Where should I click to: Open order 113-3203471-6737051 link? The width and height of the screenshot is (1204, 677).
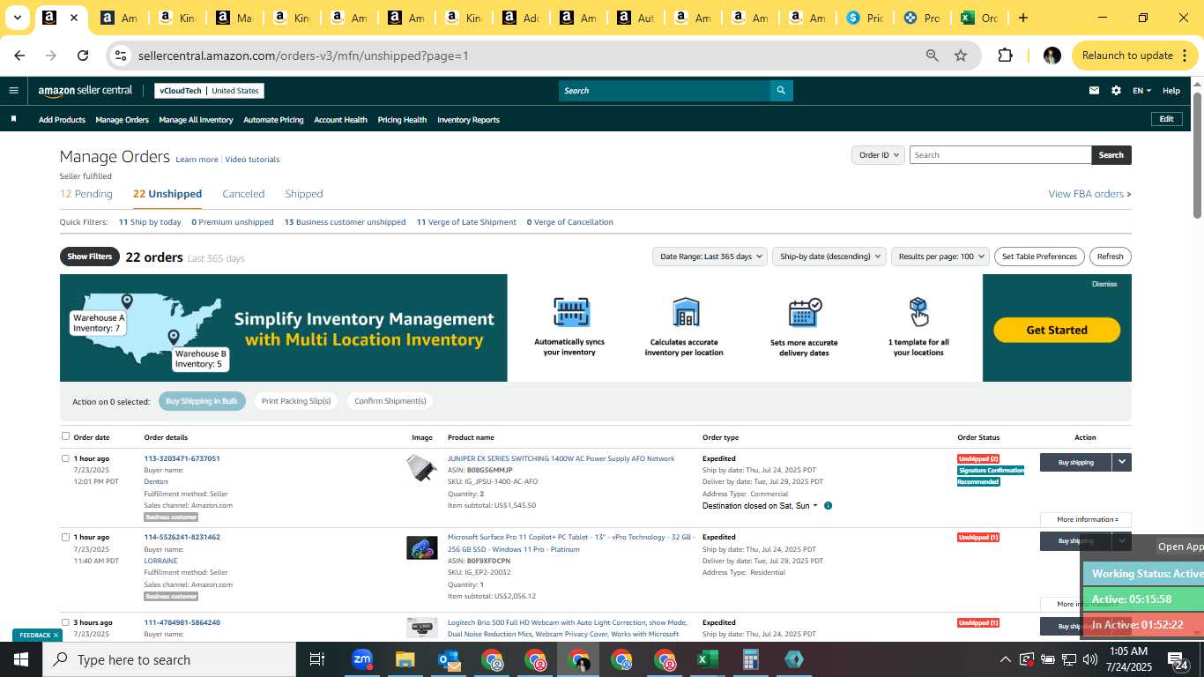tap(182, 458)
